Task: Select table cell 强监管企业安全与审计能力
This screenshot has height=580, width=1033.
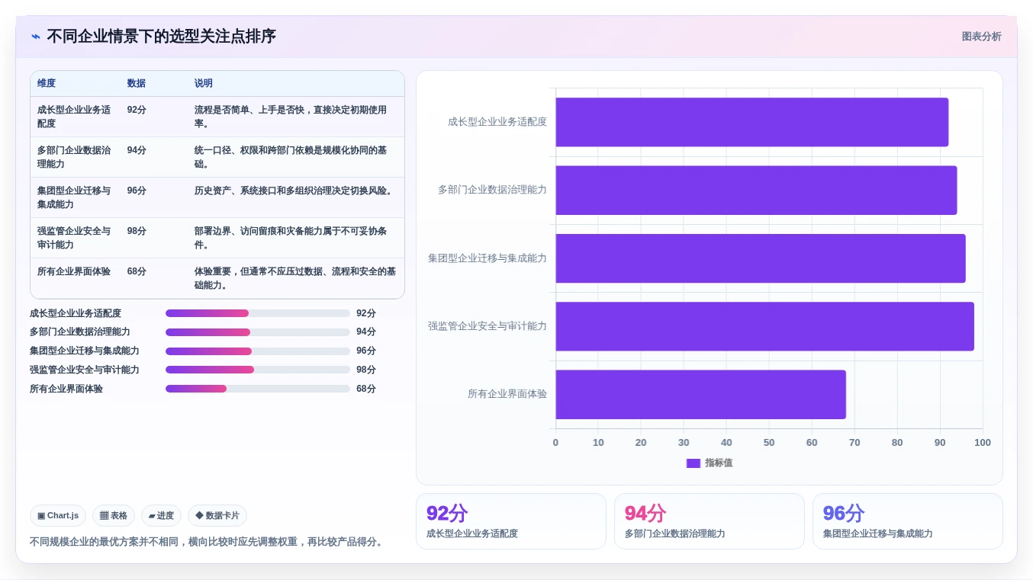Action: pos(74,238)
